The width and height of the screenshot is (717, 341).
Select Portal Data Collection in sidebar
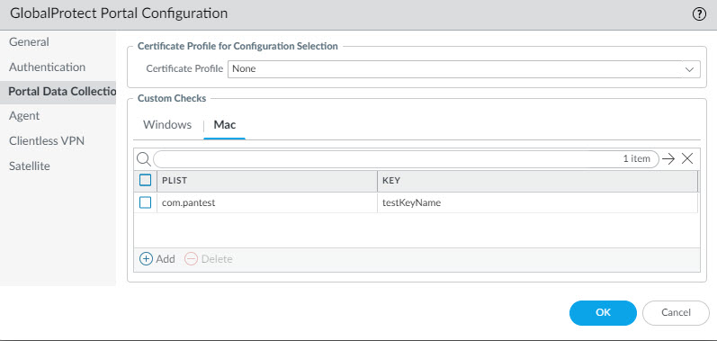point(58,92)
